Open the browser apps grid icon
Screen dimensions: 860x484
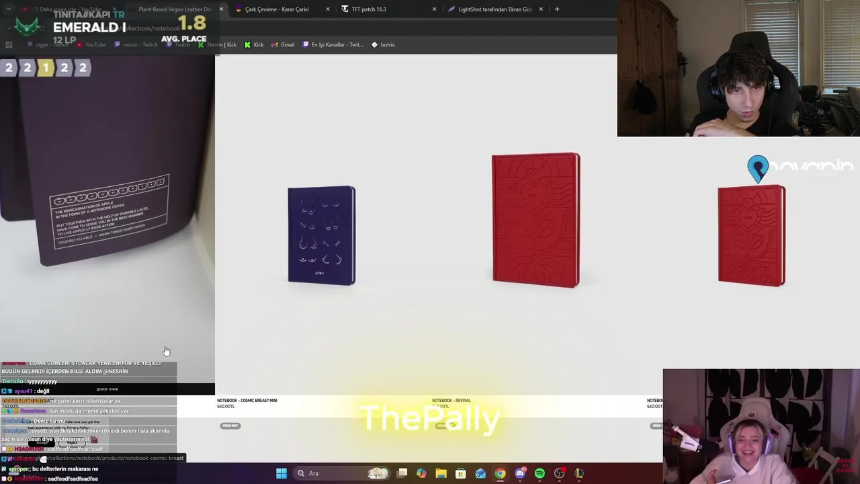[9, 45]
